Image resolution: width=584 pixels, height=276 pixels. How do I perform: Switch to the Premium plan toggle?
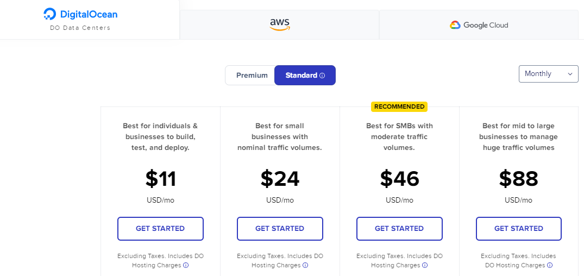[x=252, y=76]
